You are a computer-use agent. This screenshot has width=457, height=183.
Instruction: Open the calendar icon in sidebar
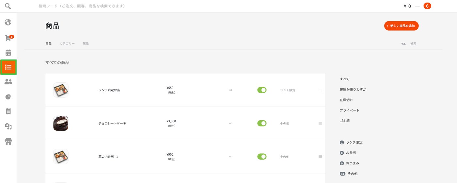[x=8, y=53]
